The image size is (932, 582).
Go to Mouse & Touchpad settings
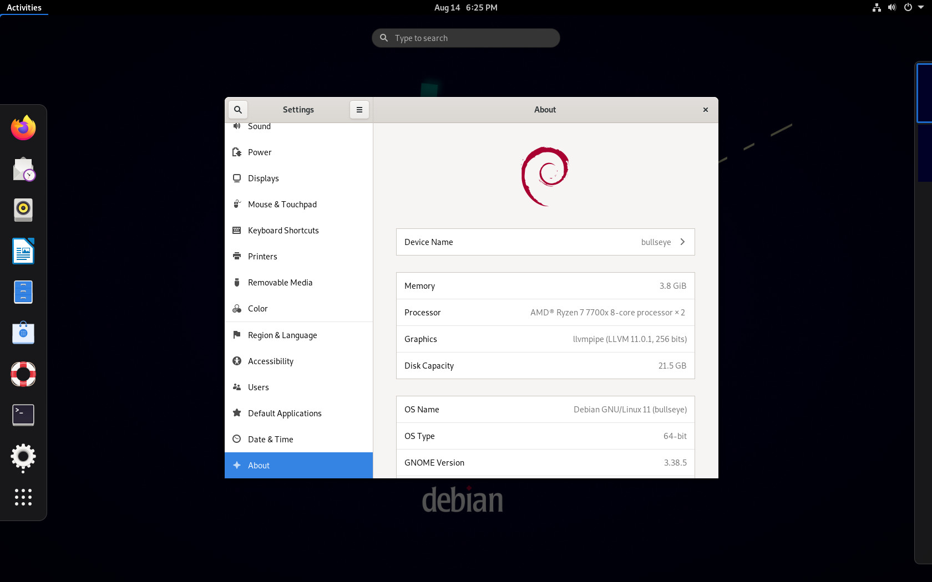pos(298,205)
